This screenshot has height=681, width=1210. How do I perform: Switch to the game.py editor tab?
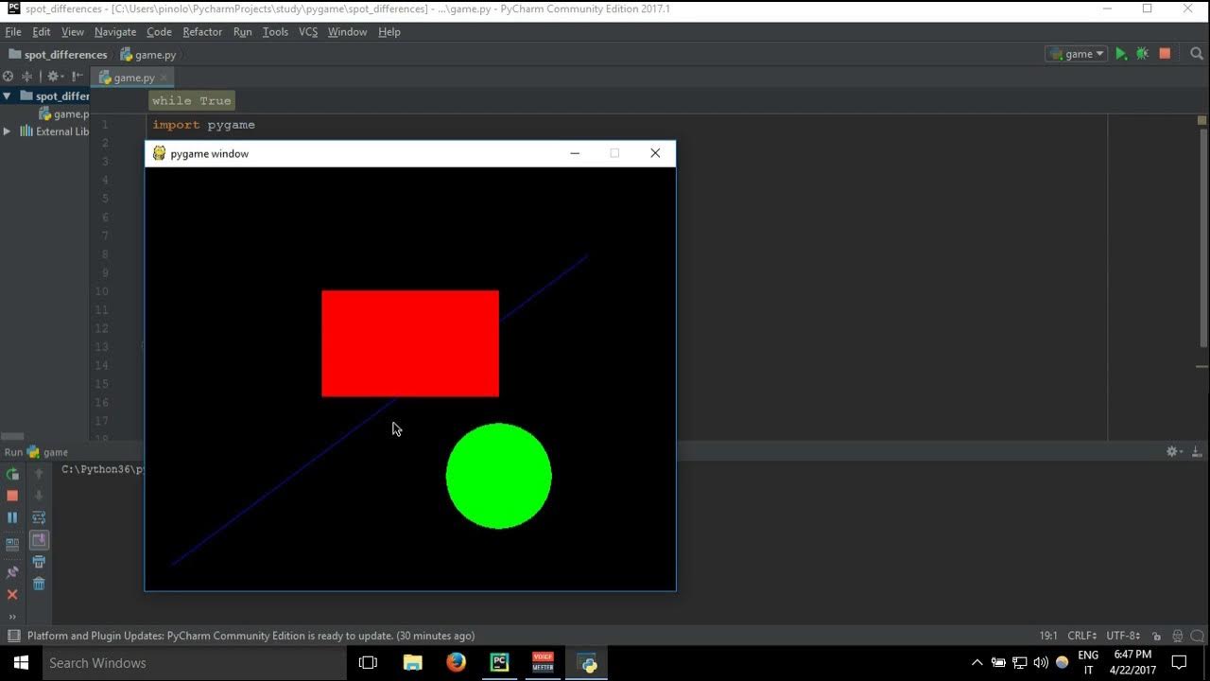133,78
